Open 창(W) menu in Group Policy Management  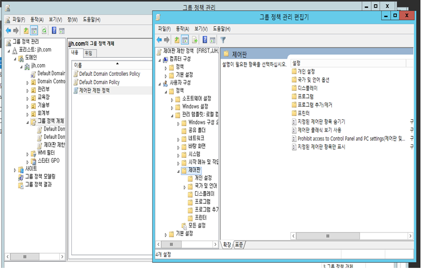[72, 19]
